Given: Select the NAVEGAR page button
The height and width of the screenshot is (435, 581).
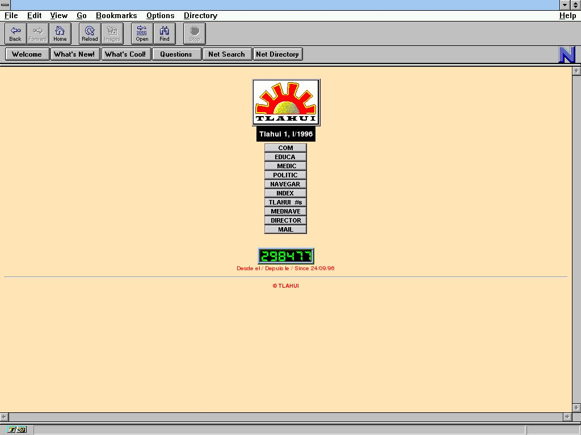Looking at the screenshot, I should (x=285, y=184).
